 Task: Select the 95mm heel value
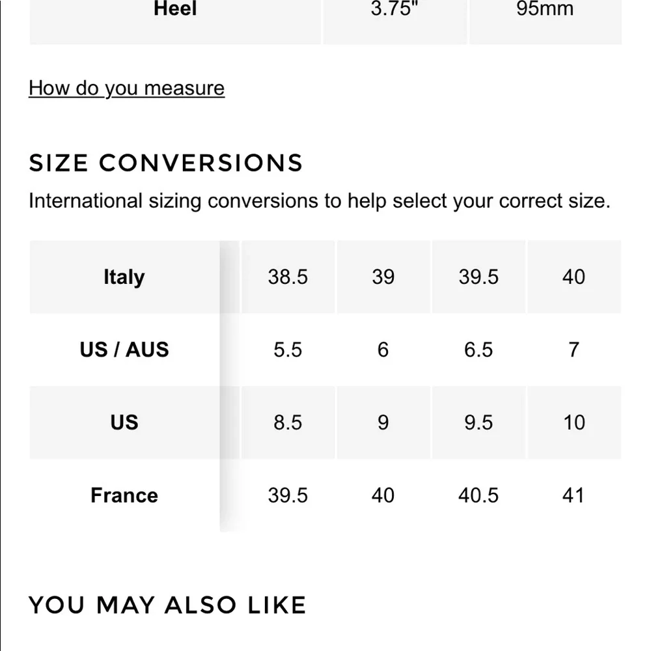point(545,10)
